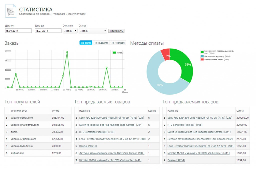Switch chart to По дням view
Viewport: 256px width, 169px height.
tap(86, 43)
